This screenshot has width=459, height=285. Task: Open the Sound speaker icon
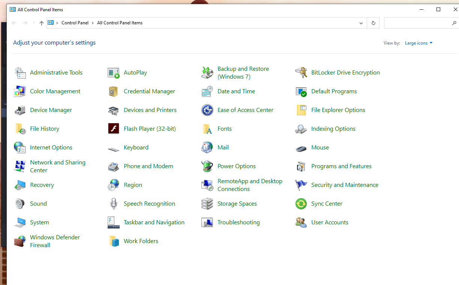20,204
